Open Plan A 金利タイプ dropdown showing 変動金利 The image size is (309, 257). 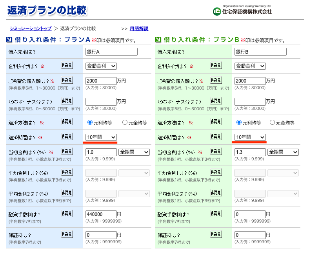tap(101, 66)
